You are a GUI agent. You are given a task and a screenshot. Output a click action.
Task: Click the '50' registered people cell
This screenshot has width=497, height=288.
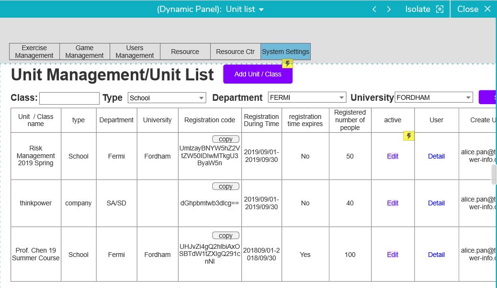350,156
